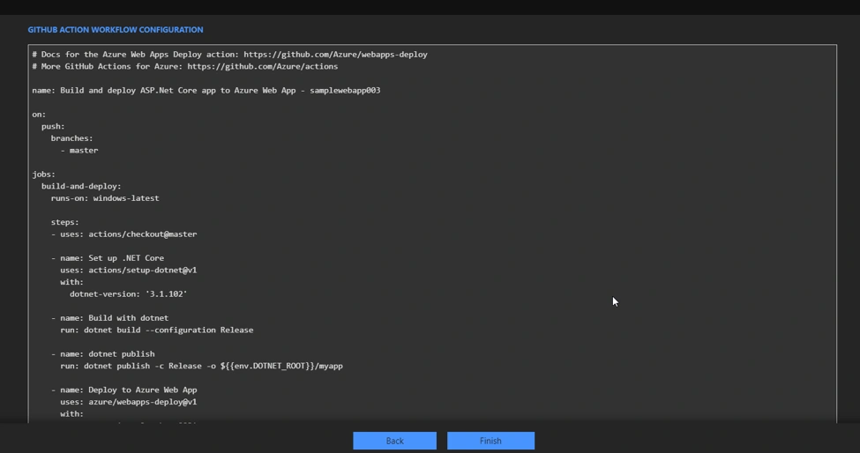Click the 'dotnet publish -c Release' run line
Viewport: 860px width, 453px height.
coord(201,366)
